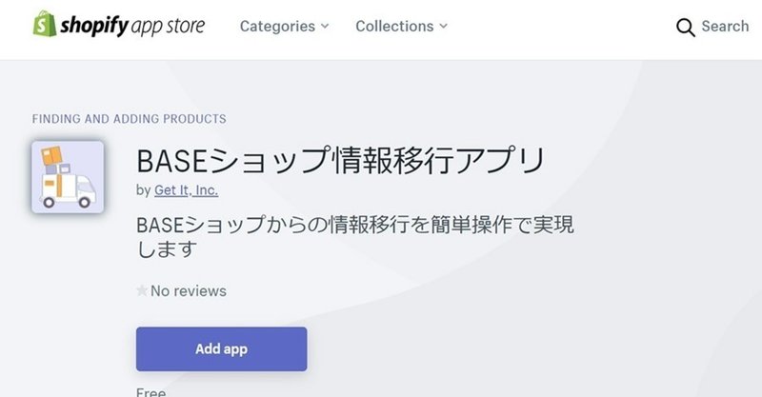
Task: Click the Shopify bag logo icon
Action: pyautogui.click(x=45, y=24)
